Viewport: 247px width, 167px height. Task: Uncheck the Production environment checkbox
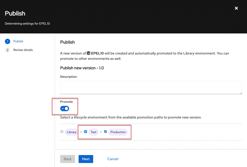tap(105, 132)
